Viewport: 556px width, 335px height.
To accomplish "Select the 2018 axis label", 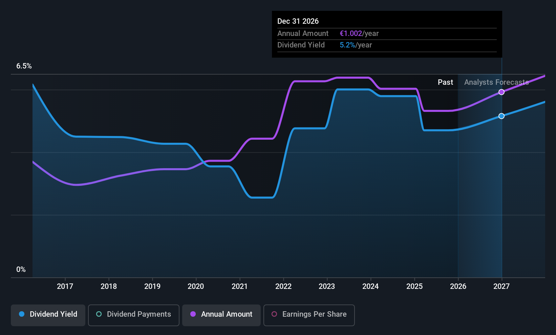I will (x=109, y=287).
